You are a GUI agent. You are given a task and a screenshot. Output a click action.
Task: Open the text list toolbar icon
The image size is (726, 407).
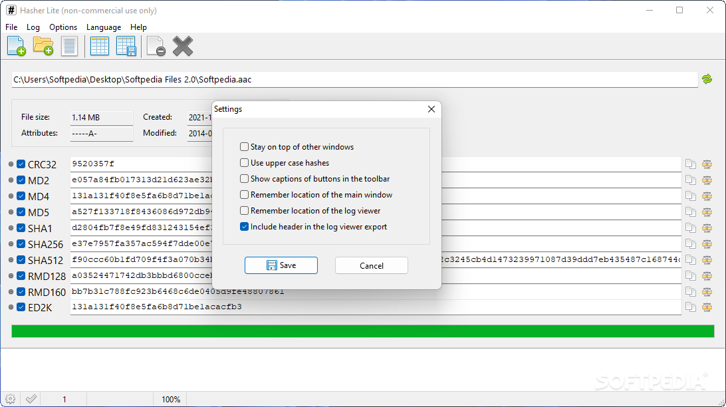click(x=69, y=46)
